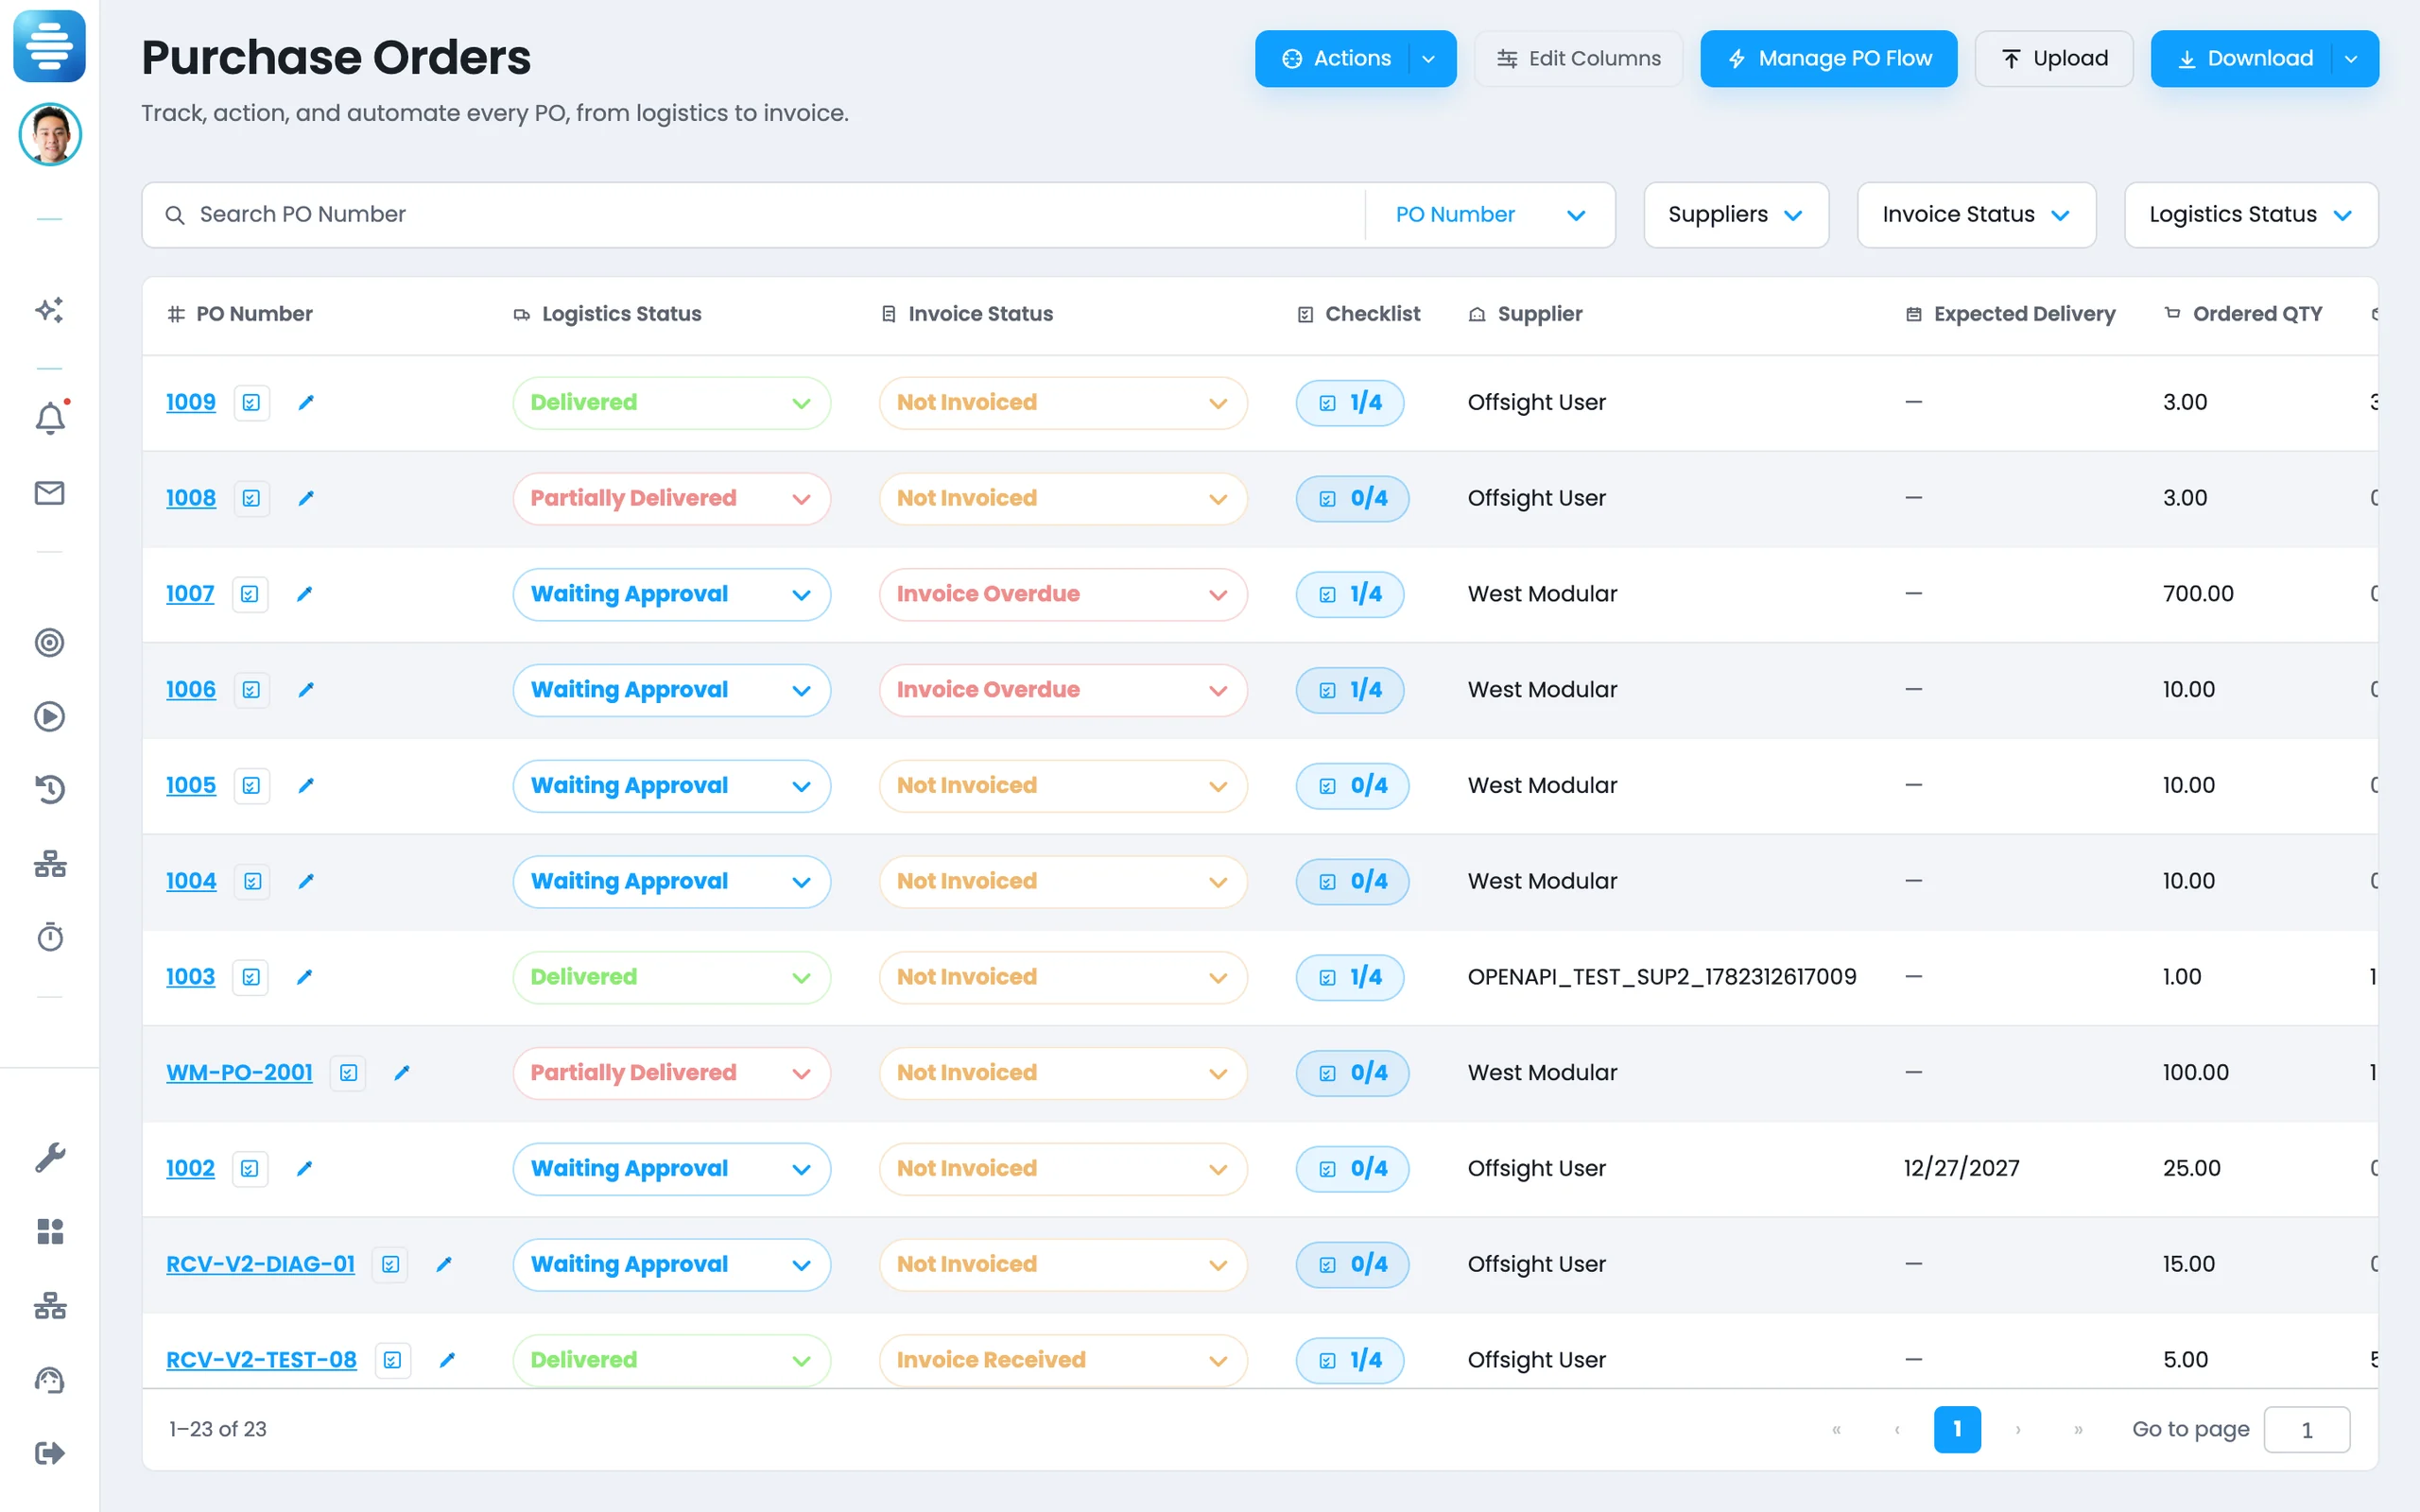Go to last page double arrow
The width and height of the screenshot is (2420, 1512).
tap(2078, 1430)
